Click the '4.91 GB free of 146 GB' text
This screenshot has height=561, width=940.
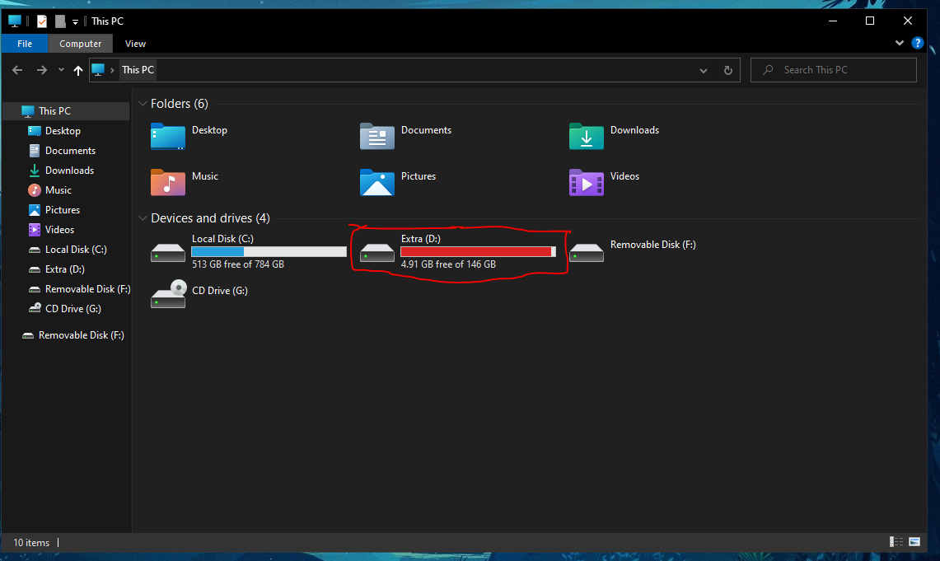[x=448, y=264]
